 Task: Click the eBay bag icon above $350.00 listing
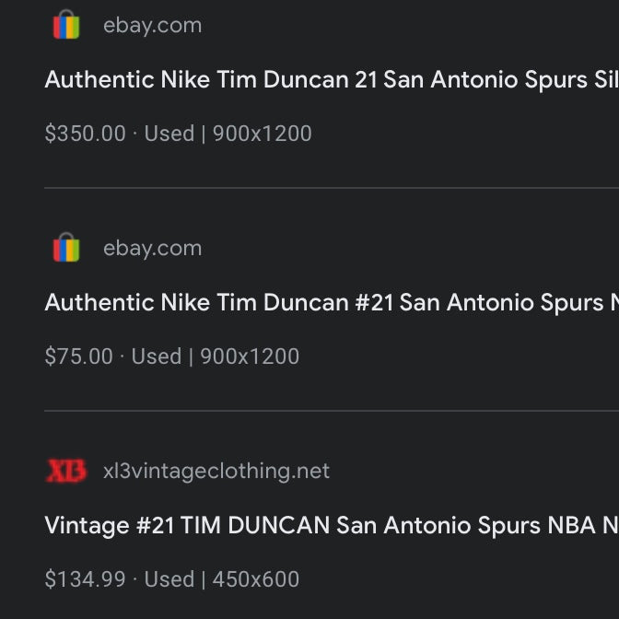coord(66,25)
